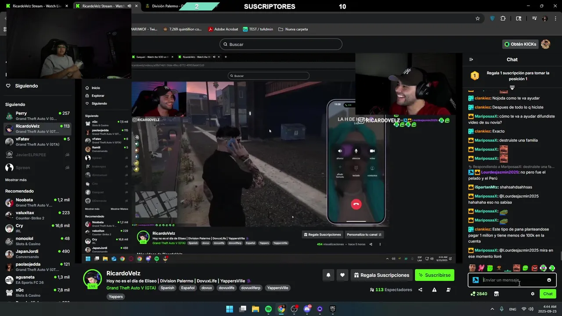Viewport: 562px width, 316px height.
Task: Click the heart follow icon under the stream
Action: point(342,275)
